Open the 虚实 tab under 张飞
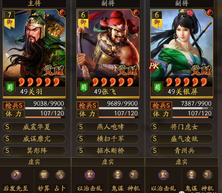The width and height of the screenshot is (222, 193). pos(108,162)
